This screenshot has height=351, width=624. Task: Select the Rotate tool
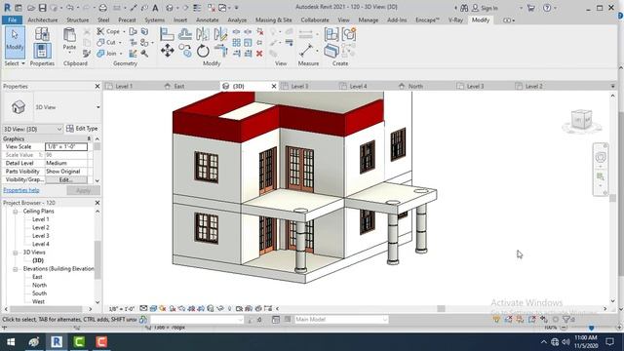(203, 51)
